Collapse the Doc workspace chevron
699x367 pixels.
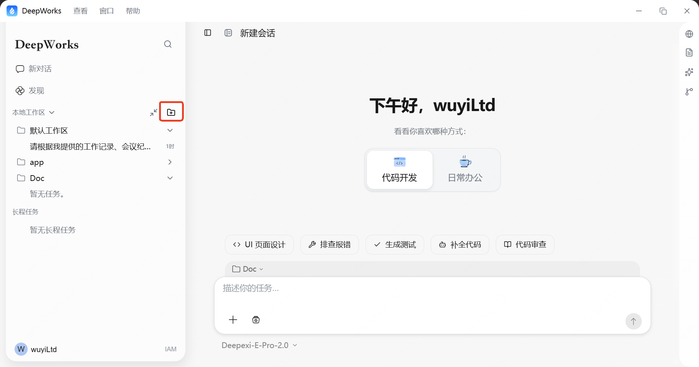point(170,178)
